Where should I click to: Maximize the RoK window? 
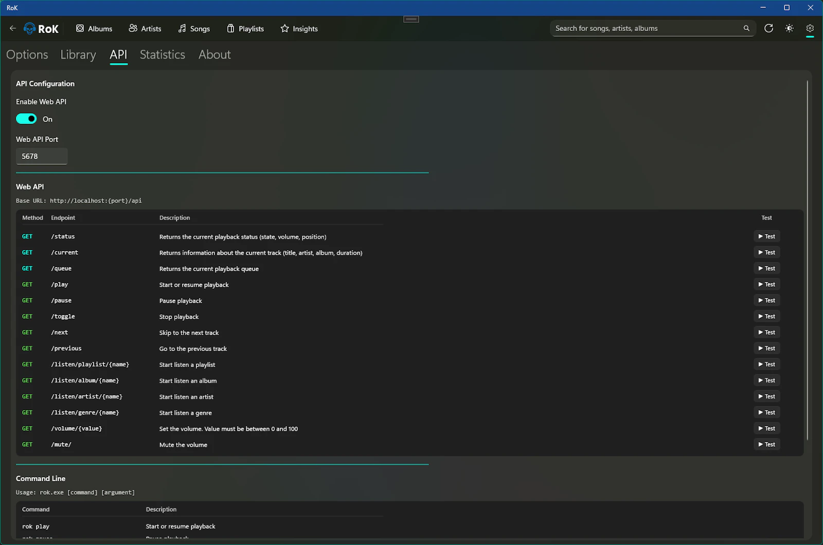(x=786, y=8)
